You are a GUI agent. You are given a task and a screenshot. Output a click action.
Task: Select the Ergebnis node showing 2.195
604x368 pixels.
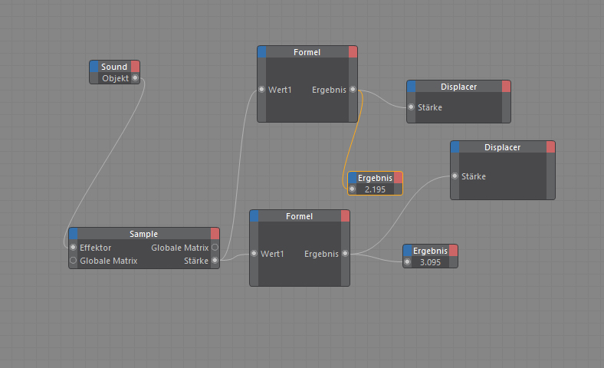375,178
